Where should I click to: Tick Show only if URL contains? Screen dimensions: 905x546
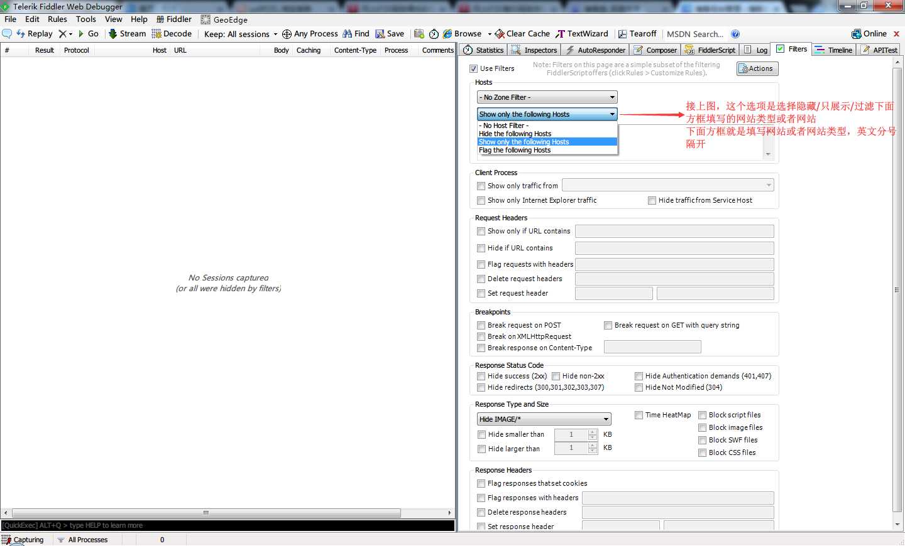(x=481, y=231)
